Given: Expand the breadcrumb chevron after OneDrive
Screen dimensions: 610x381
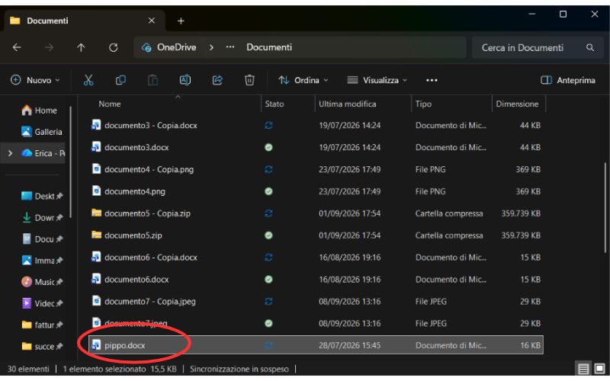Looking at the screenshot, I should tap(211, 47).
